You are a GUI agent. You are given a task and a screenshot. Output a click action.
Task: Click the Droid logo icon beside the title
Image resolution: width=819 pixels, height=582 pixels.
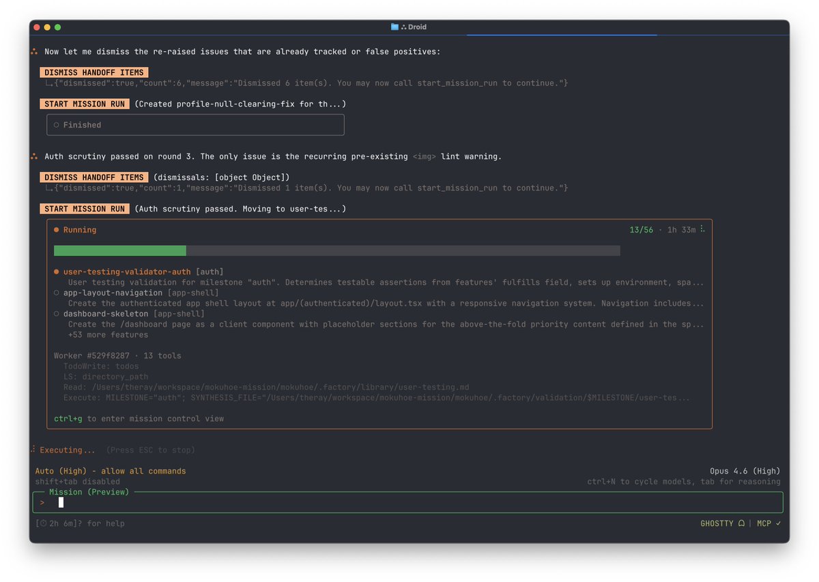(x=403, y=27)
